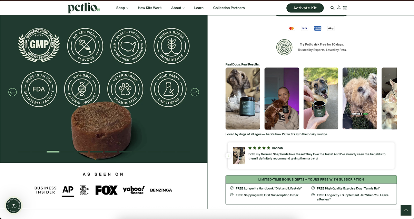Click the Third Party Lab Tested badge
Viewport: 414px width, 219px height.
pos(168,89)
